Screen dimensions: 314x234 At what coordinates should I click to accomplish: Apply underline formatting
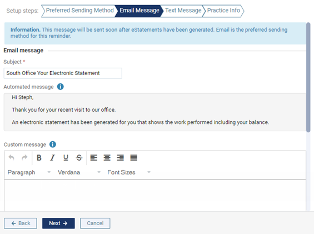click(66, 158)
